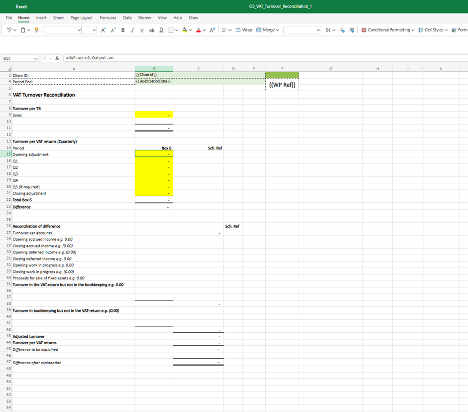Click the yellow fill color swatch
Image resolution: width=468 pixels, height=412 pixels.
pyautogui.click(x=185, y=30)
